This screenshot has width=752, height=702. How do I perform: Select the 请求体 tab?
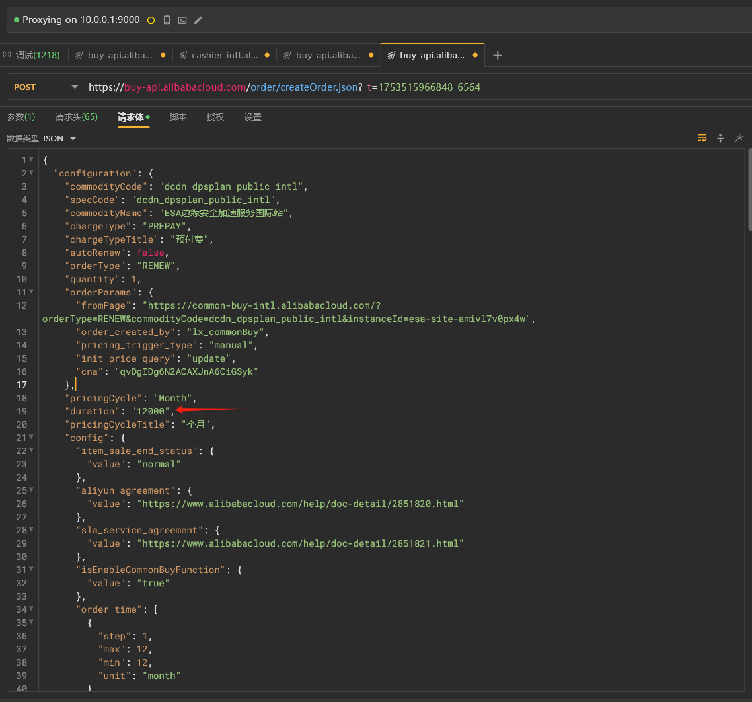tap(133, 117)
